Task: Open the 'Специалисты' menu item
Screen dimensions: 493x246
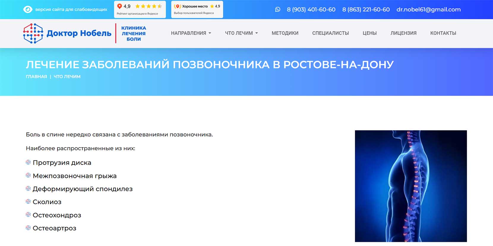Action: 330,33
